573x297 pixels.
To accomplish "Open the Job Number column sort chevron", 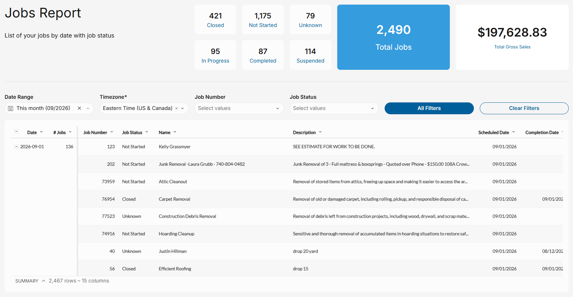I will tap(112, 132).
